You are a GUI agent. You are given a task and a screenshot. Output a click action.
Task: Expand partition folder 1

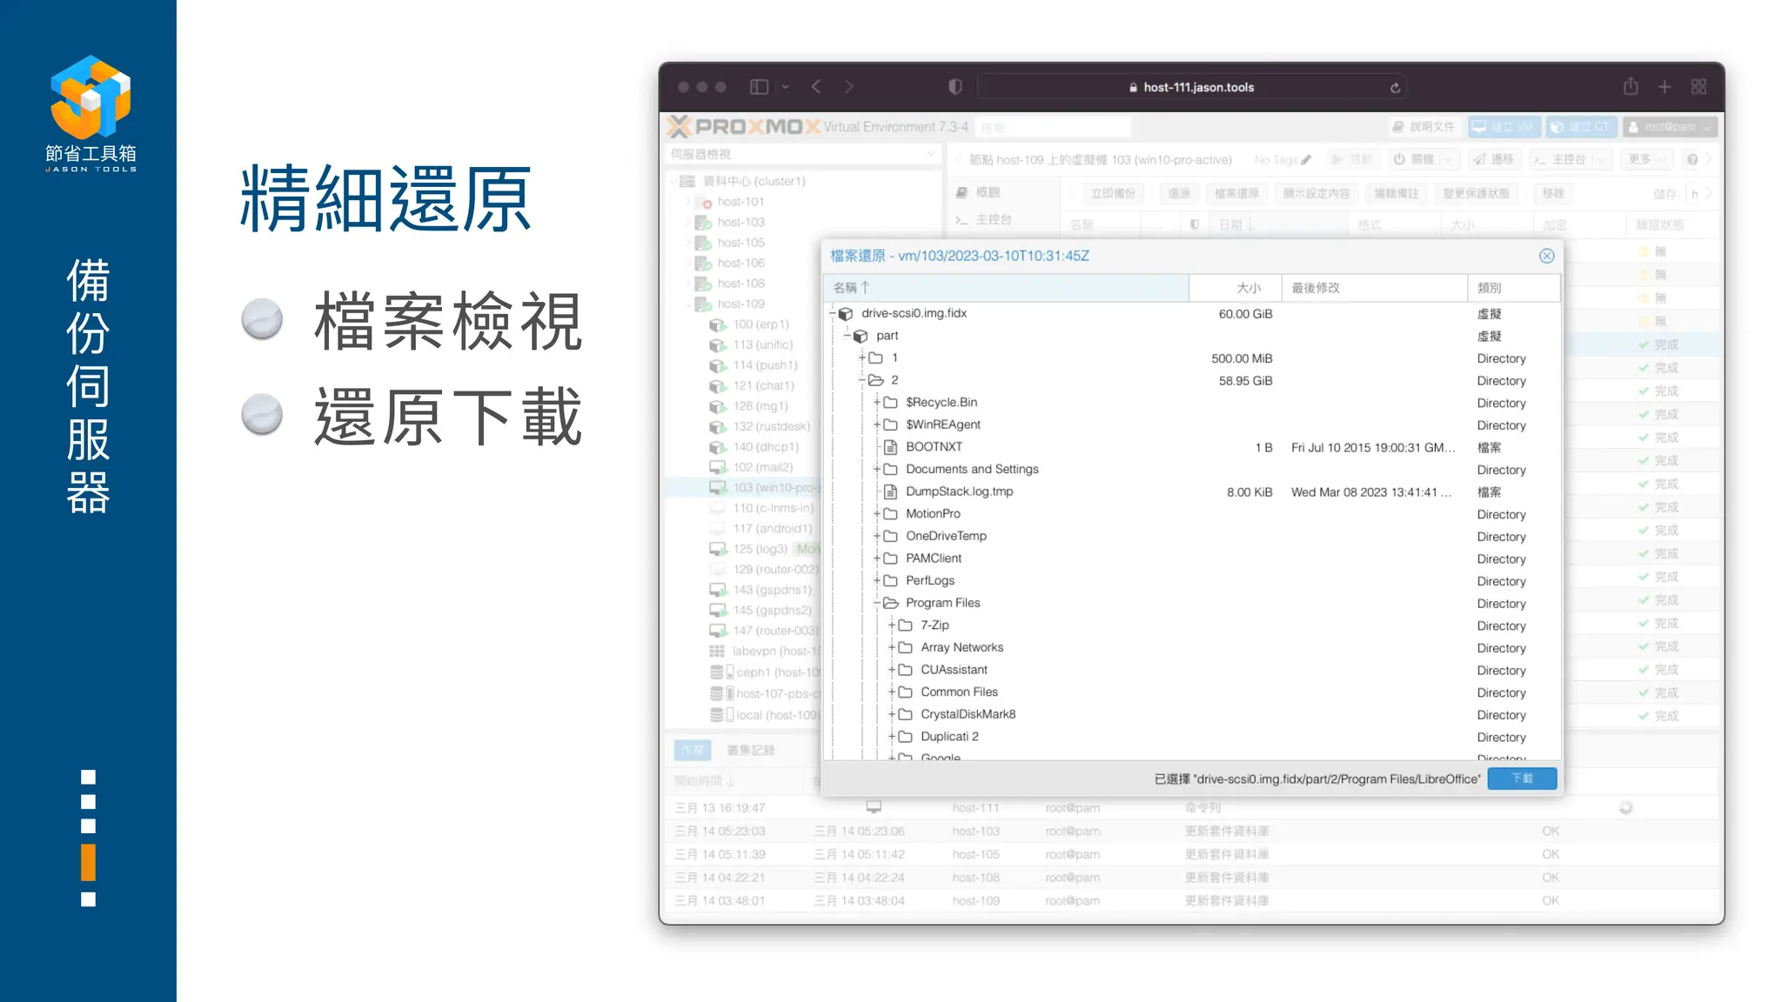tap(862, 357)
